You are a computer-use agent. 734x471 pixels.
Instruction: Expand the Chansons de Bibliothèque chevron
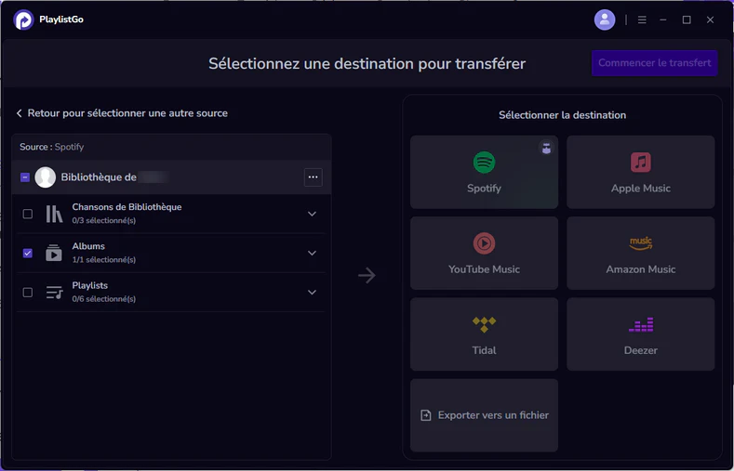coord(312,214)
